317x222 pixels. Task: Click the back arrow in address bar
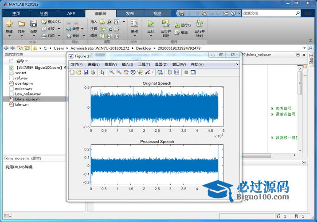click(x=6, y=48)
